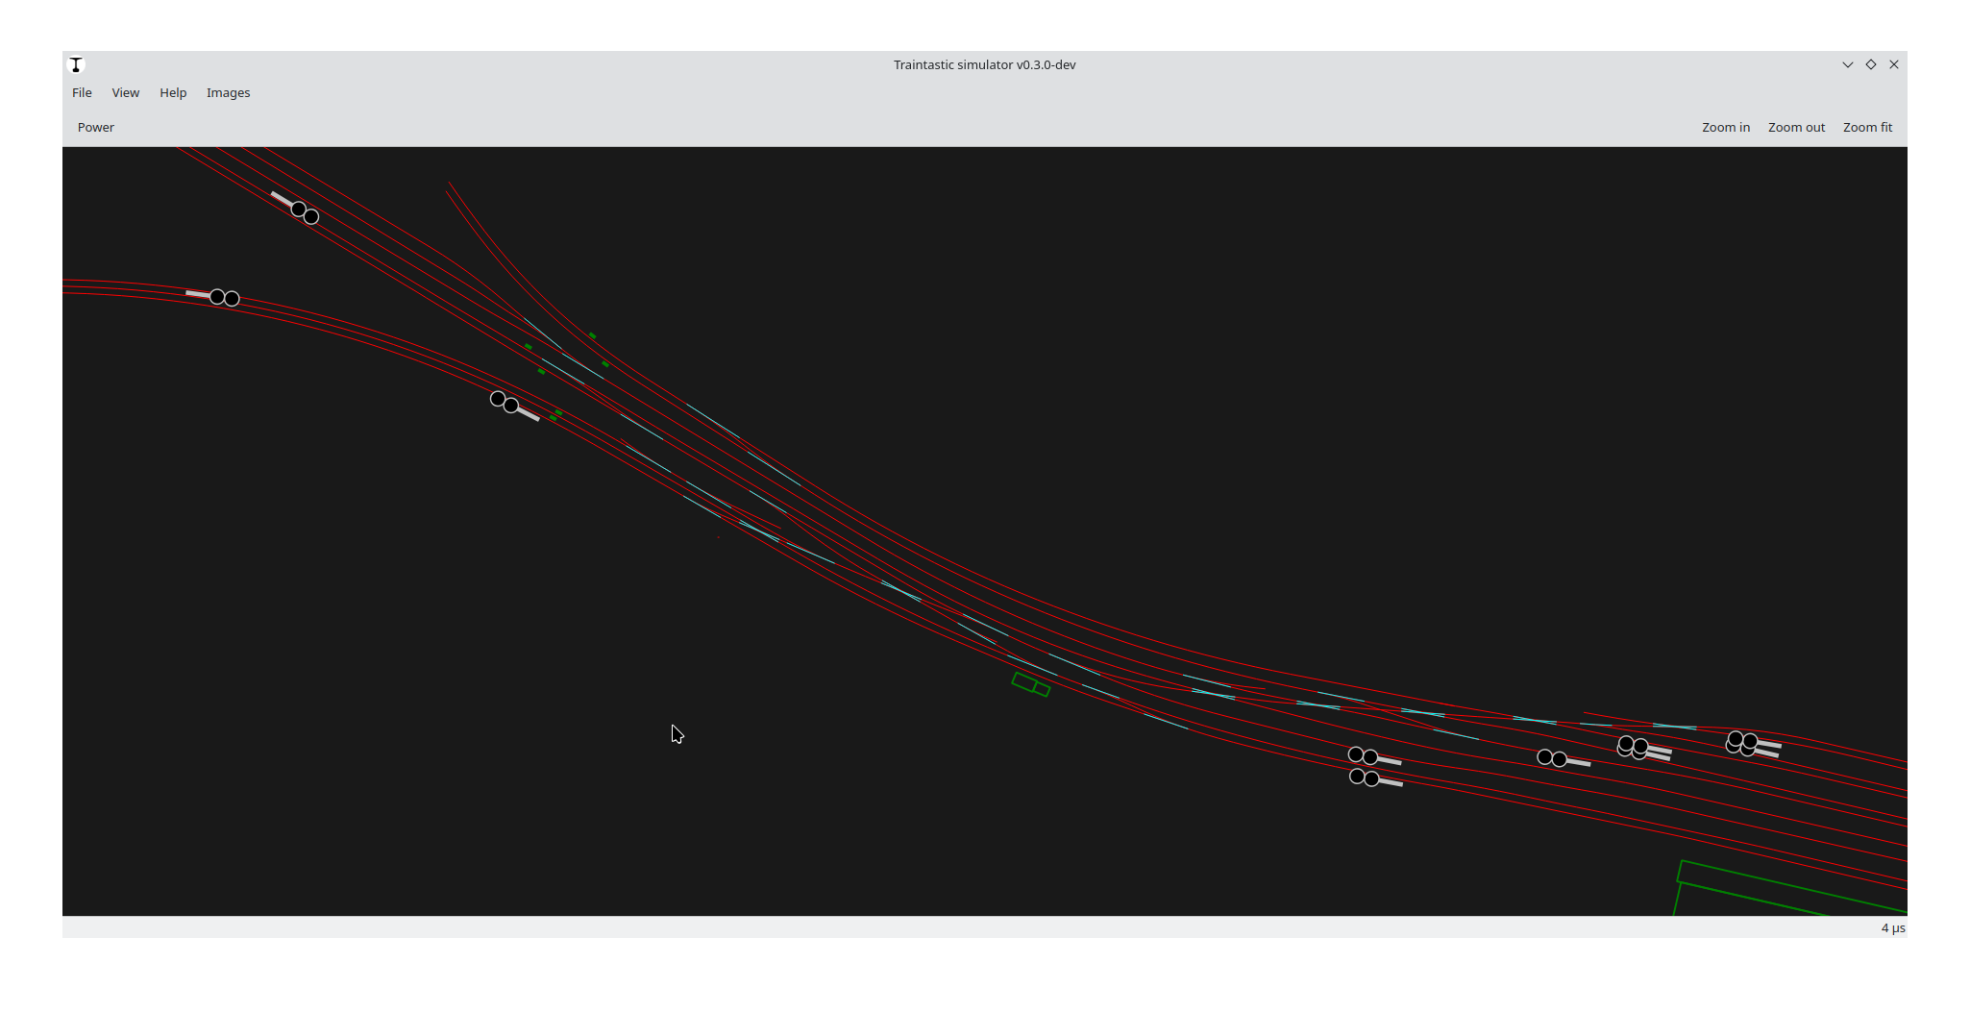Screen dimensions: 1970x1012
Task: Maximize the window with the diamond button
Action: click(x=1870, y=64)
